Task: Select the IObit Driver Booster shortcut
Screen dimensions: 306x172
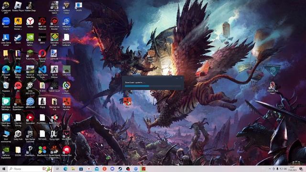Action: click(x=55, y=23)
